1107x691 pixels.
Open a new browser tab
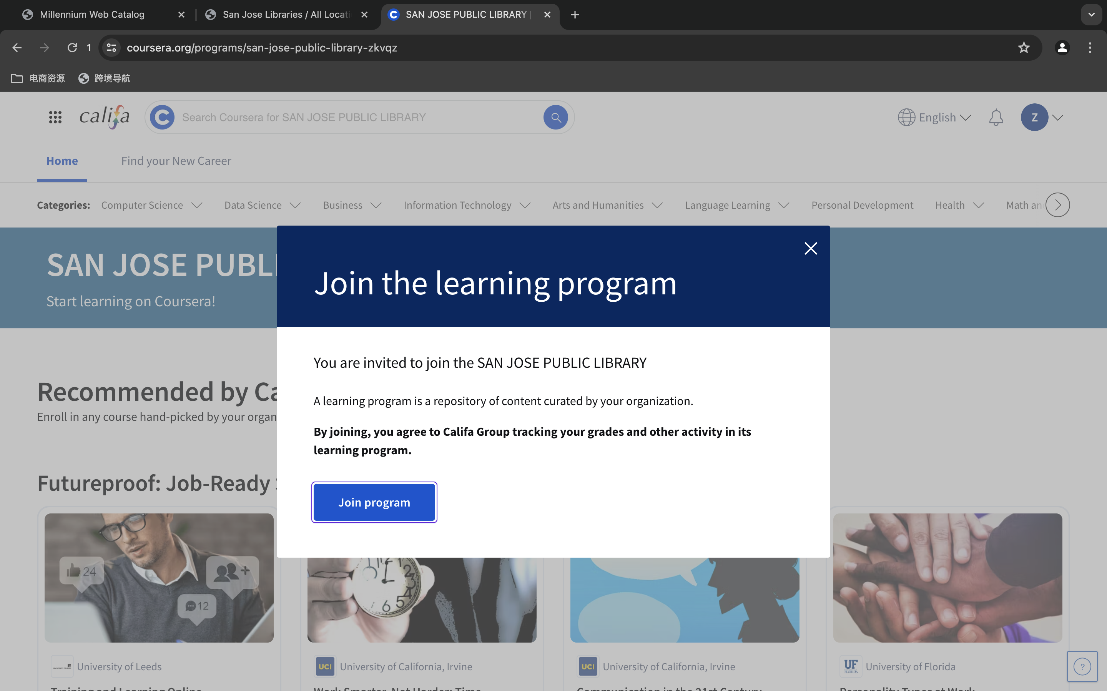(575, 15)
